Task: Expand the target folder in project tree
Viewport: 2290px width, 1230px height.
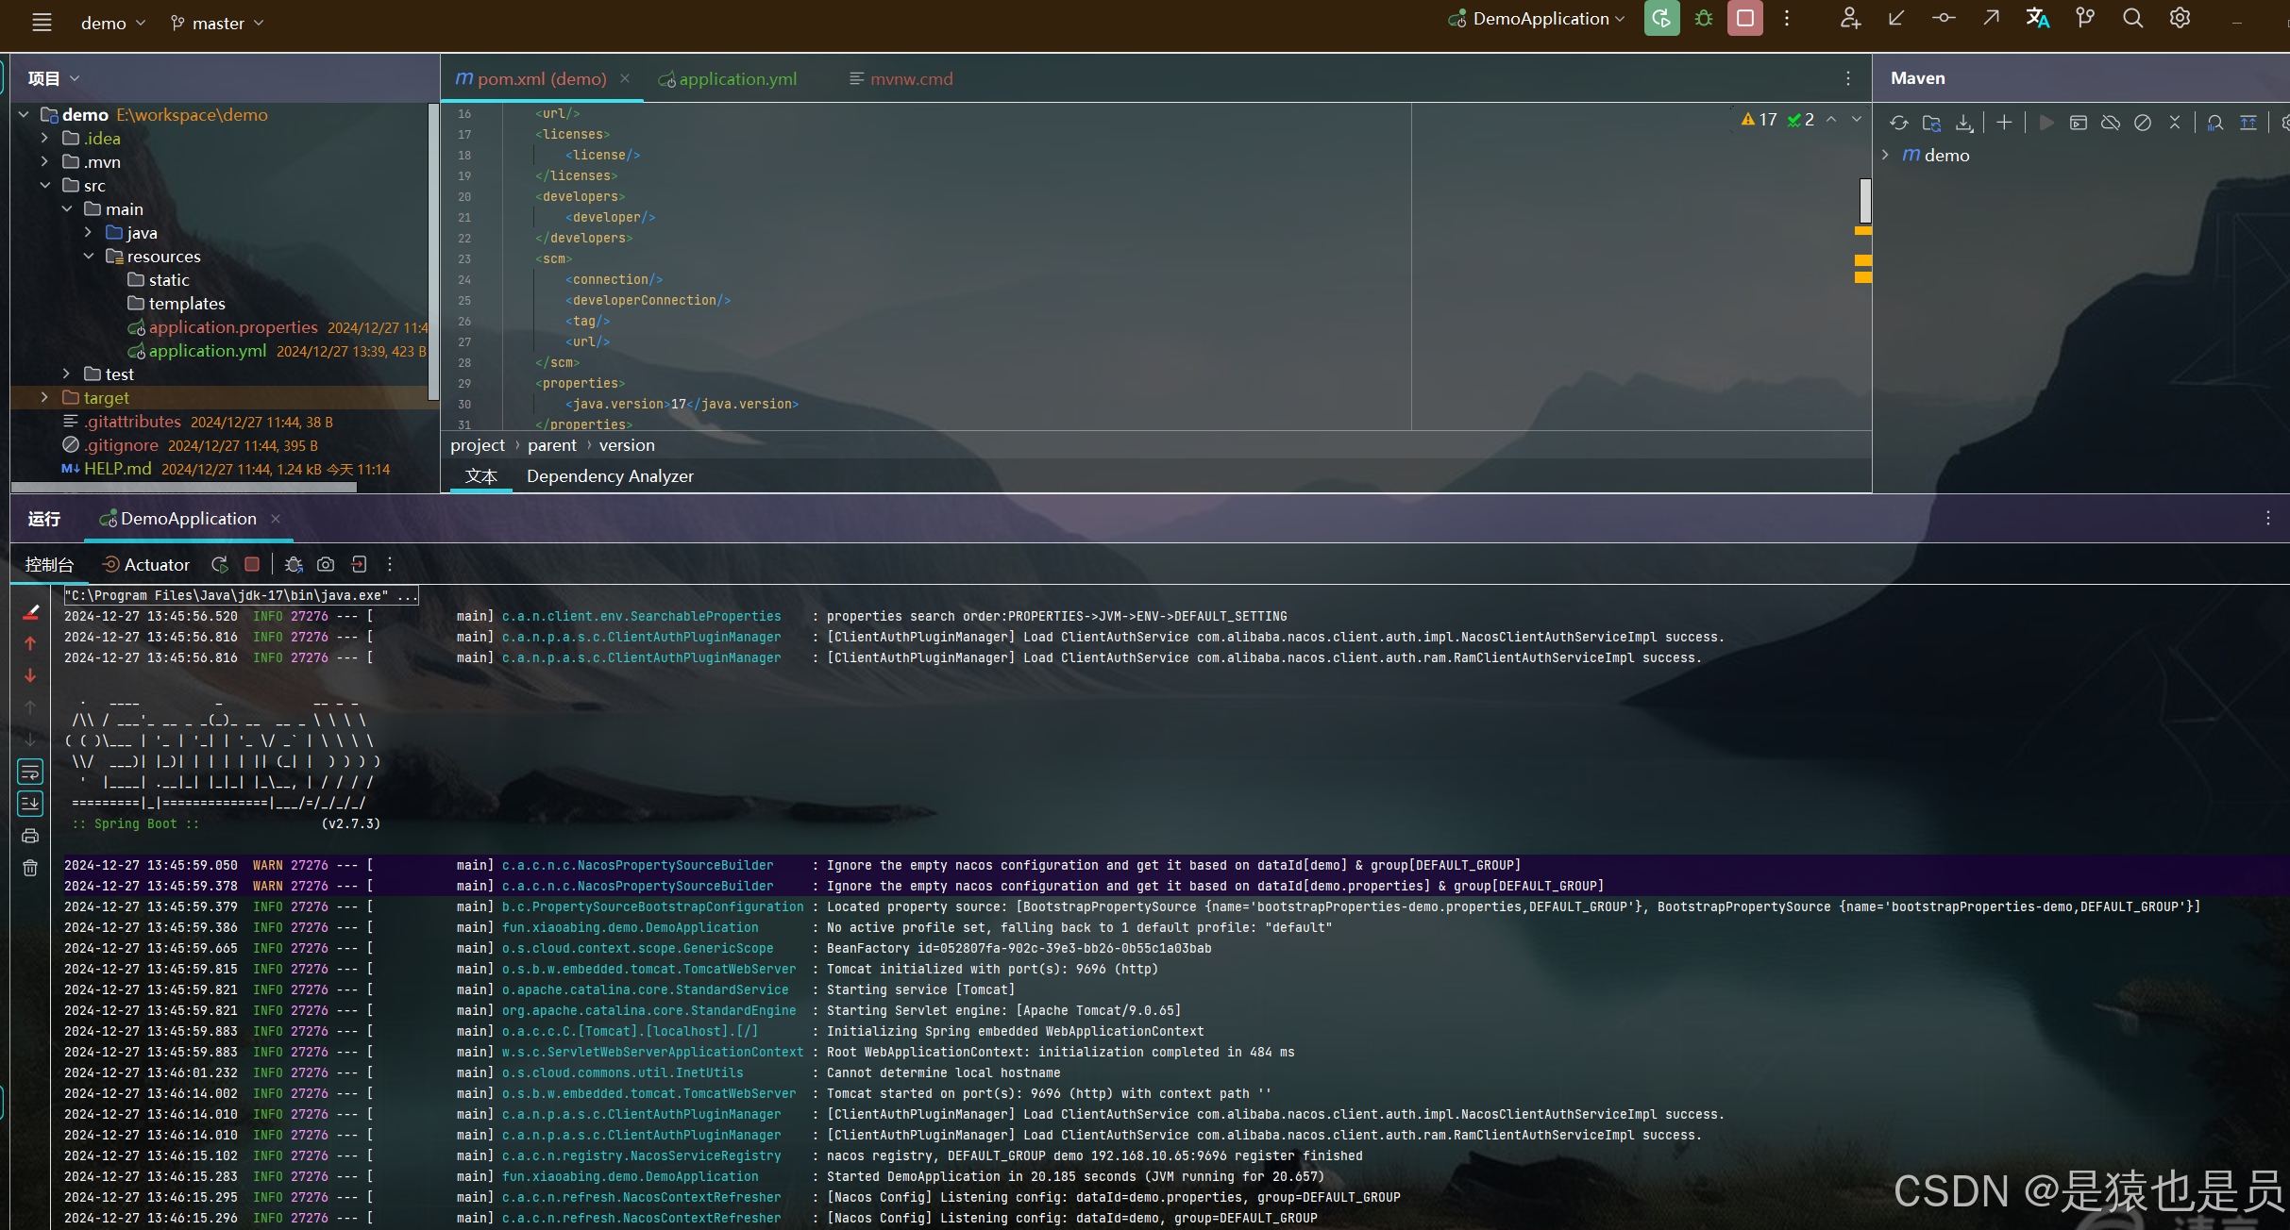Action: [x=44, y=398]
